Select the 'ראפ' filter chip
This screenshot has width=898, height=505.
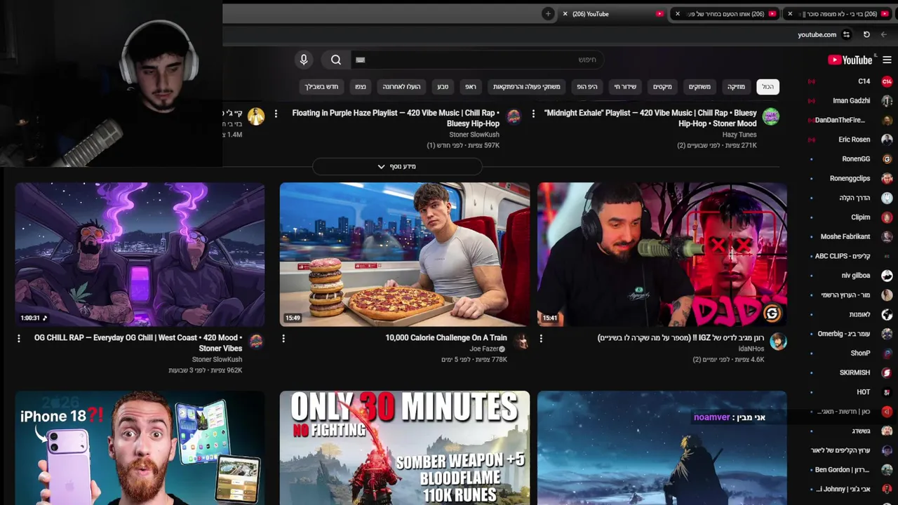coord(470,86)
